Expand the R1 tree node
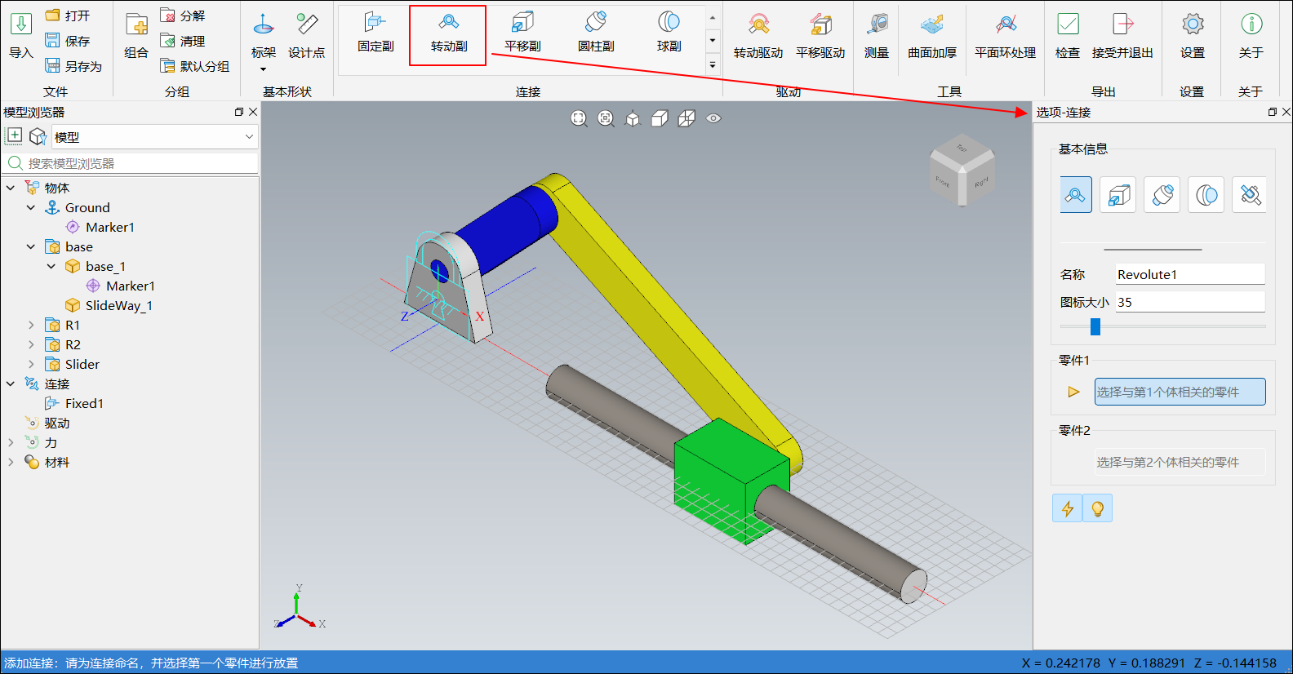The image size is (1293, 674). (x=32, y=325)
